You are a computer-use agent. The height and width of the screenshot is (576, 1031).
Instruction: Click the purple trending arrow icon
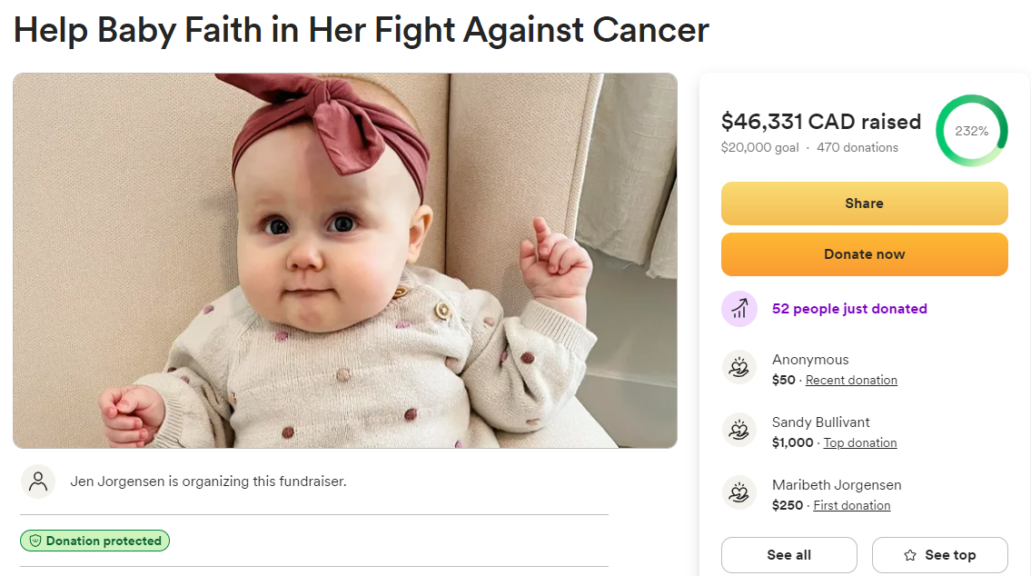[x=739, y=309]
